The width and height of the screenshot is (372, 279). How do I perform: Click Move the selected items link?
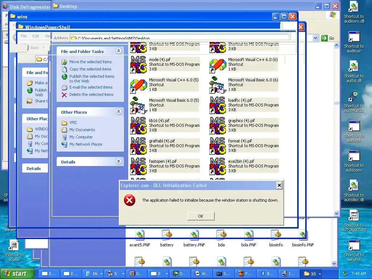point(90,62)
